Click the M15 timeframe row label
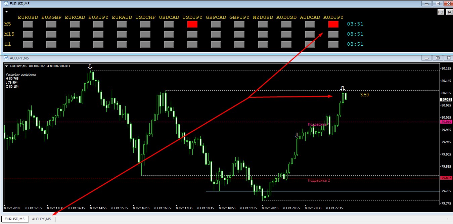The height and width of the screenshot is (224, 453). click(x=9, y=34)
